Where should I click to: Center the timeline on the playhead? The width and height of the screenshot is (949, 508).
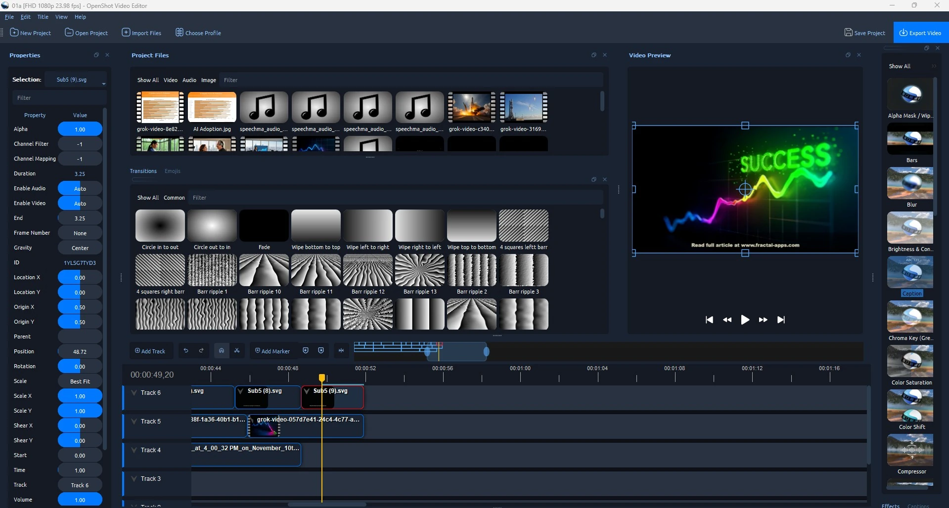tap(341, 351)
